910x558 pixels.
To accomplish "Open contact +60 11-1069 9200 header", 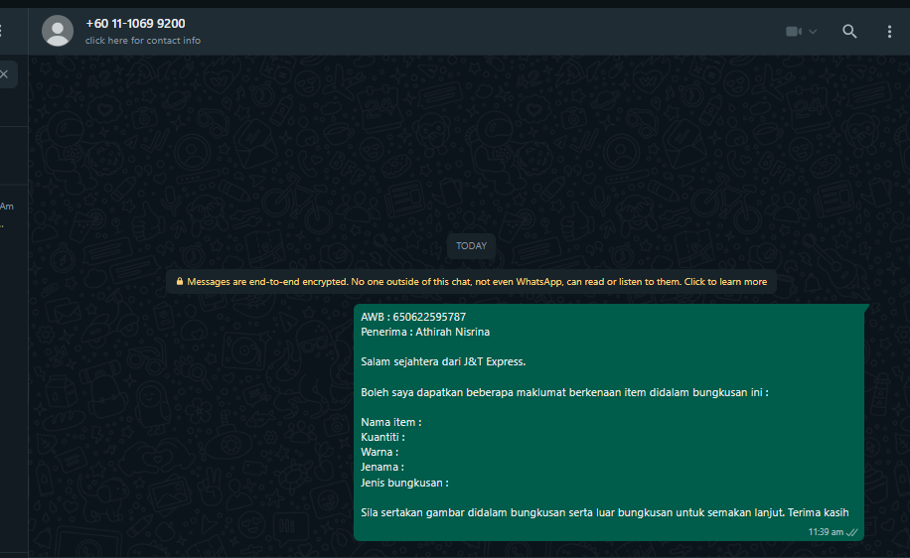I will click(135, 23).
